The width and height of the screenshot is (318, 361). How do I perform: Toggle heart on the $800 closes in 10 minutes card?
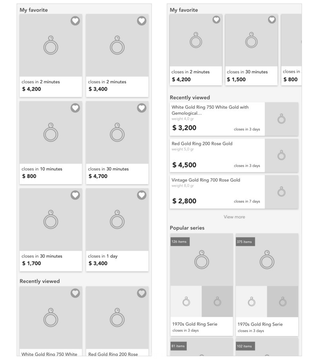coord(75,108)
